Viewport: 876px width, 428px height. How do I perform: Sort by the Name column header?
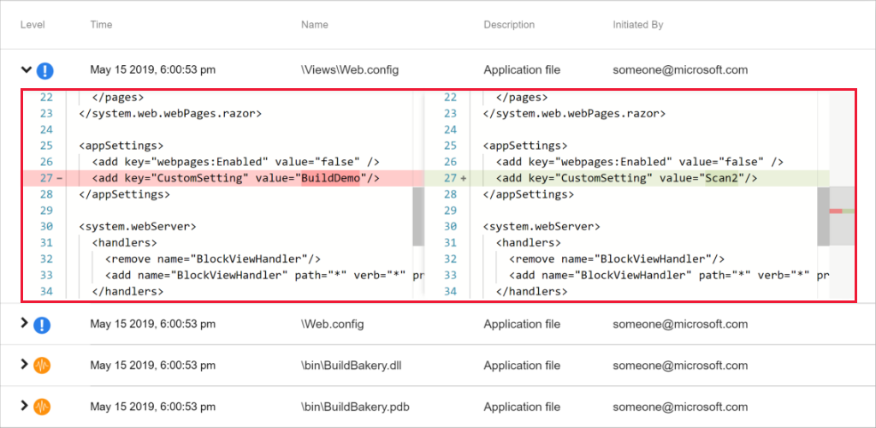pos(315,26)
